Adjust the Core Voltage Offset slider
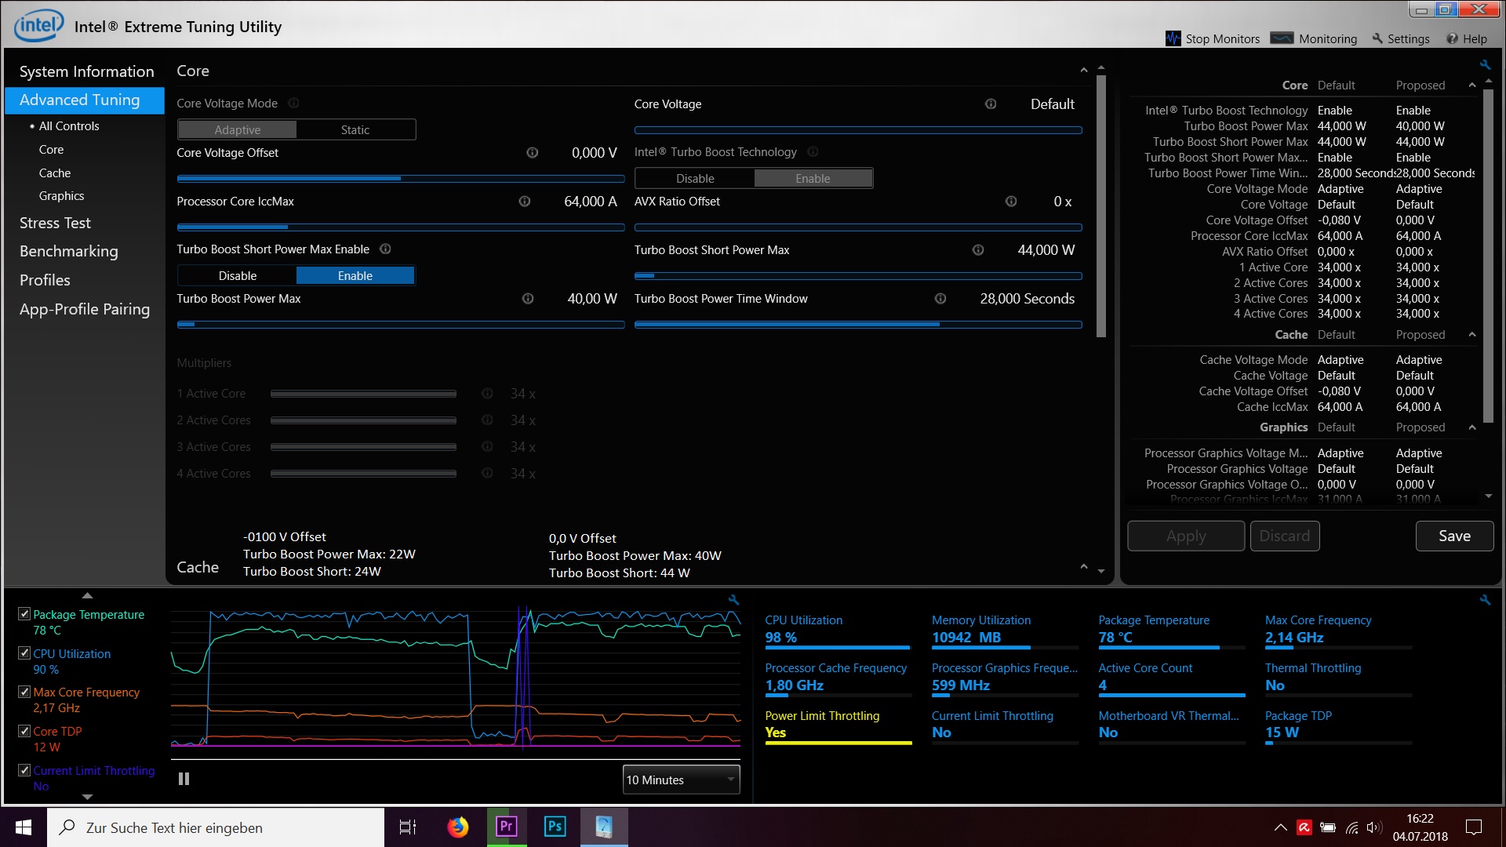Screen dimensions: 1506x847 [401, 178]
